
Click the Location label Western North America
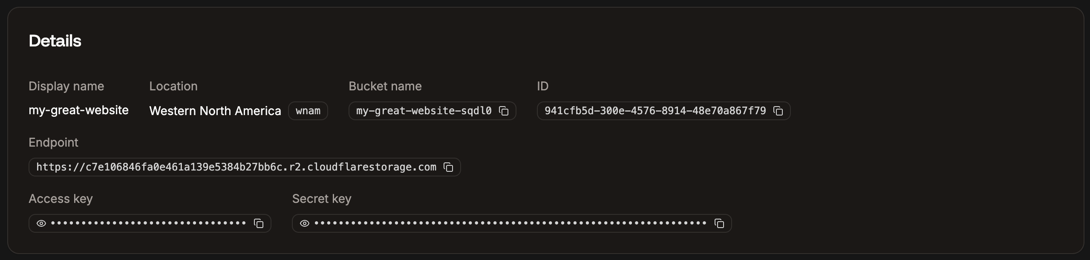tap(215, 111)
